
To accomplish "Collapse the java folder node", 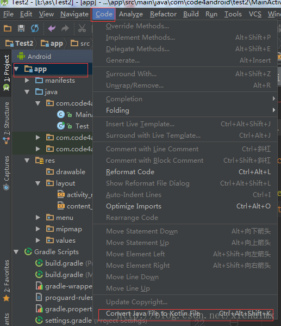I will (x=27, y=92).
